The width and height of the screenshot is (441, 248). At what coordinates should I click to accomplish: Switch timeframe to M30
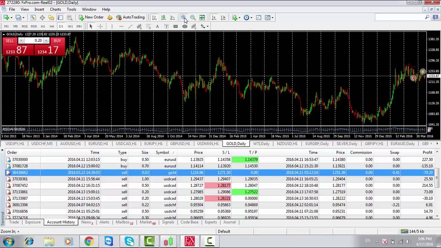(x=34, y=27)
